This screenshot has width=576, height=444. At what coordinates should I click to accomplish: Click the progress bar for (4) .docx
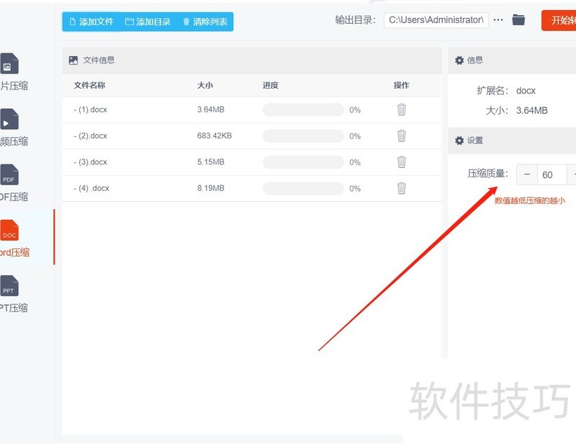[303, 188]
